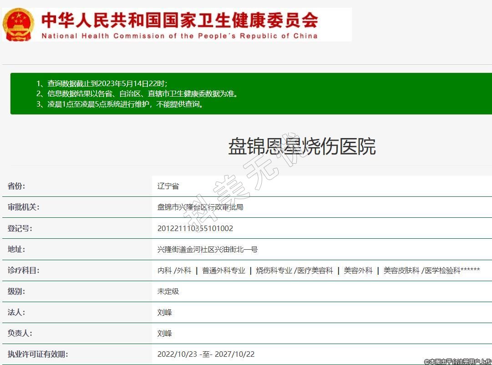The image size is (492, 365).
Task: Click the 盘锦恩星烧伤医院 hospital name heading
Action: click(301, 147)
